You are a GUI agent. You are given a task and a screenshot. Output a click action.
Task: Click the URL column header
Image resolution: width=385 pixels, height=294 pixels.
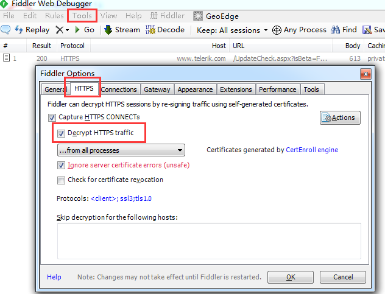click(281, 46)
